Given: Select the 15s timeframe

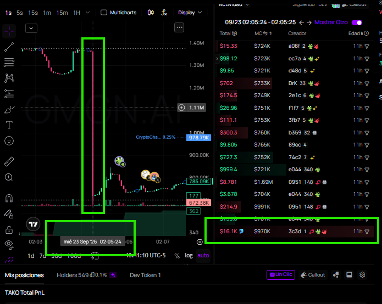Looking at the screenshot, I should click(33, 13).
